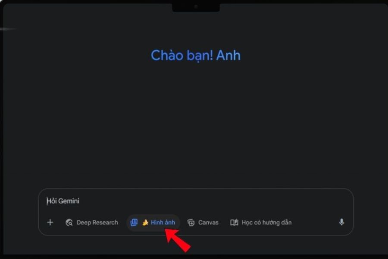
Task: Select the Canvas label
Action: pyautogui.click(x=208, y=223)
